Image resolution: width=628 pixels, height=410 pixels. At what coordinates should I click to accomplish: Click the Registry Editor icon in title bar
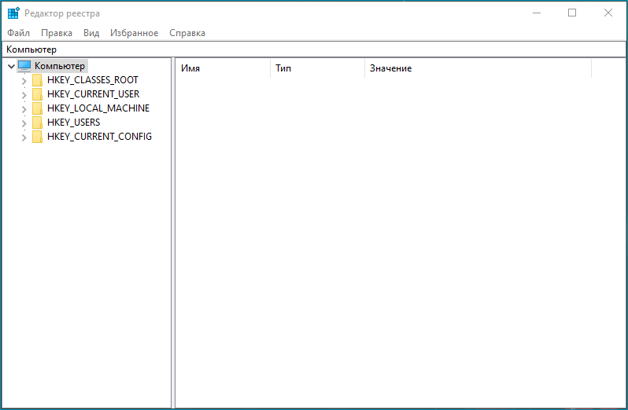(x=13, y=13)
